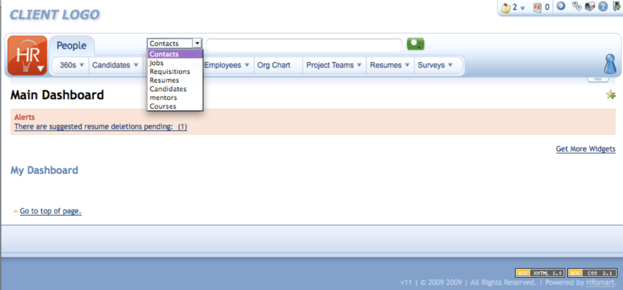Click the blue help question mark
This screenshot has width=623, height=290.
click(x=602, y=7)
